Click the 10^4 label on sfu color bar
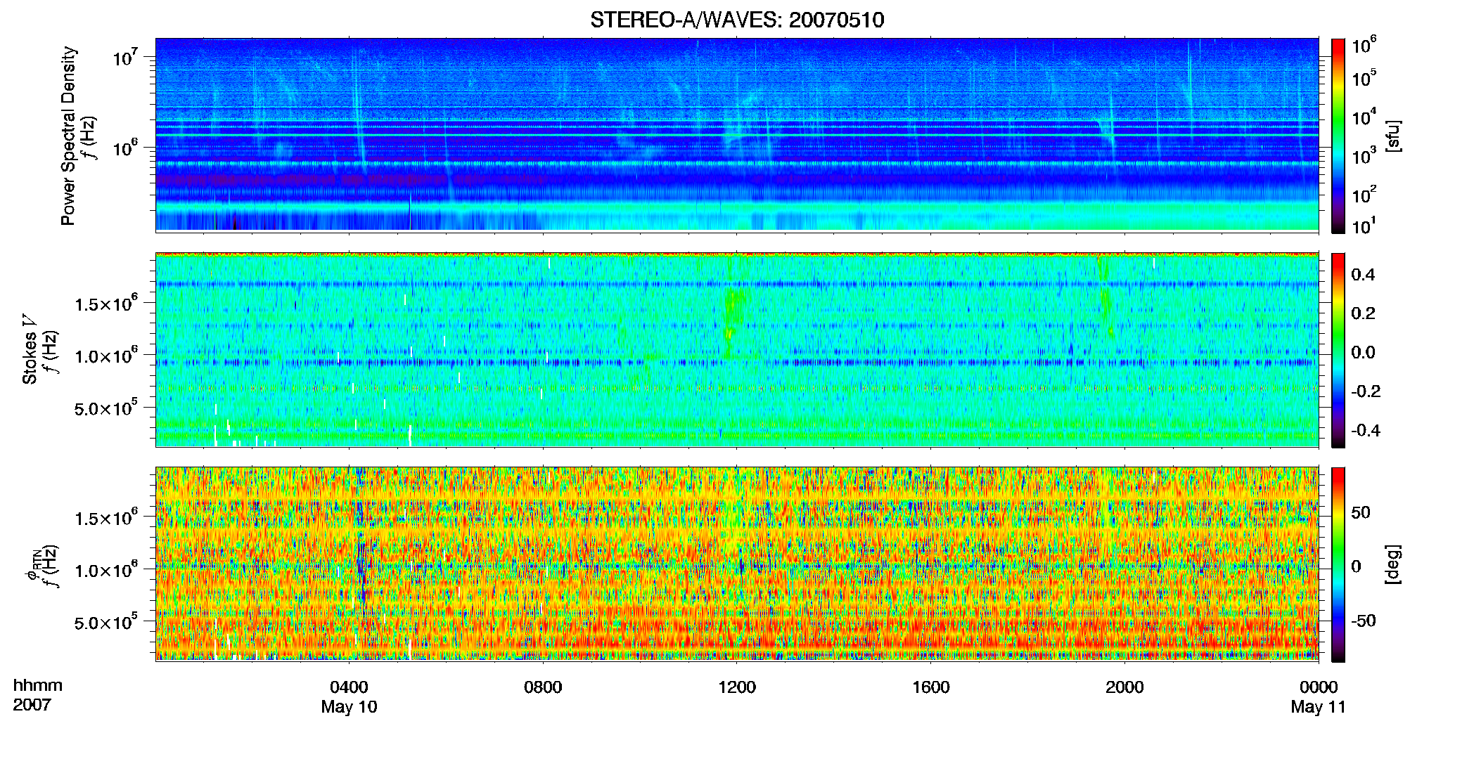1474x759 pixels. 1364,117
